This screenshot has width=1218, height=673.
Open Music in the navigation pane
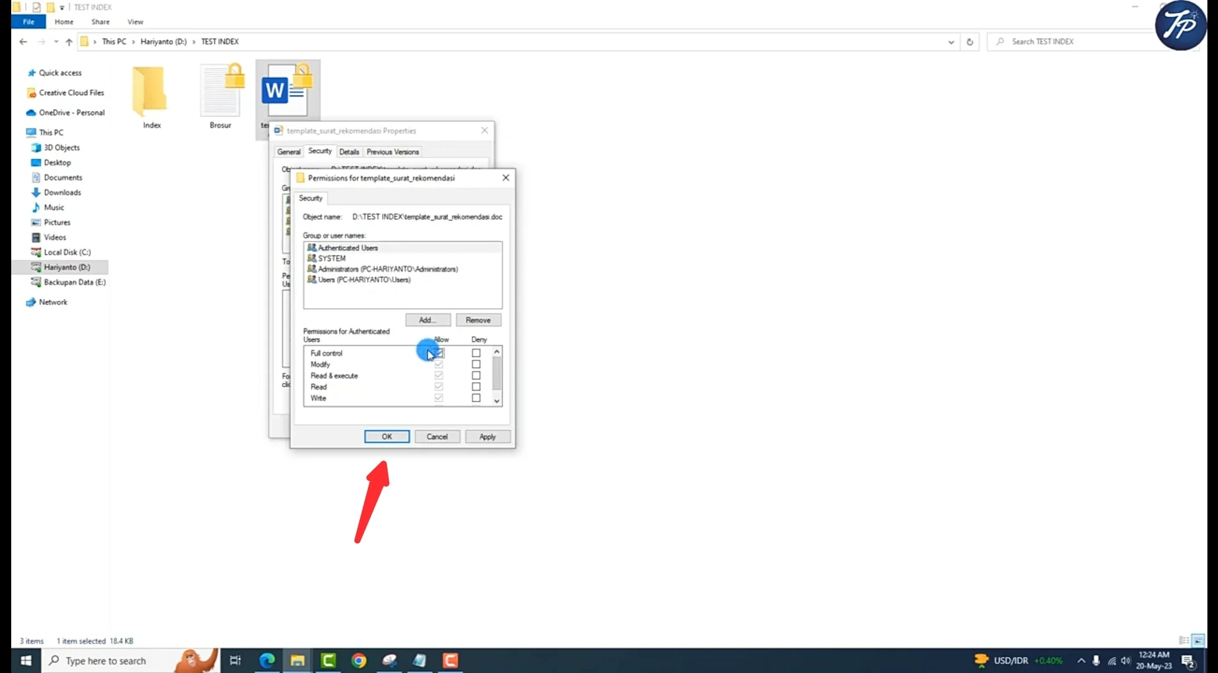click(54, 208)
